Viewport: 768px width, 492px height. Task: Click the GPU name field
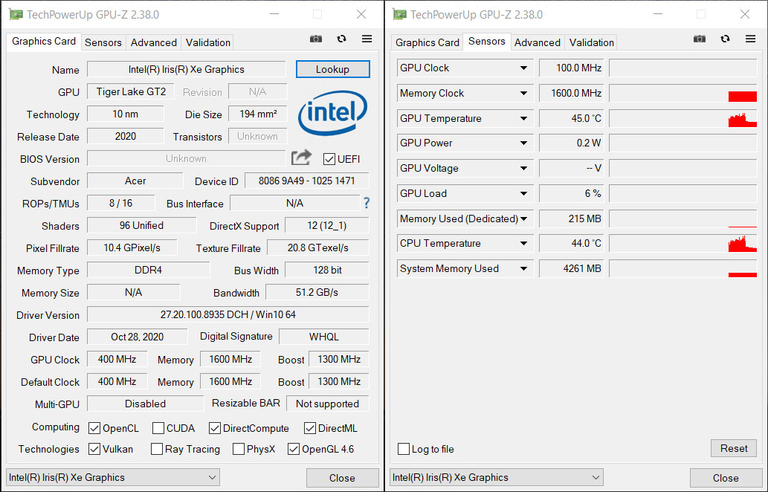186,69
